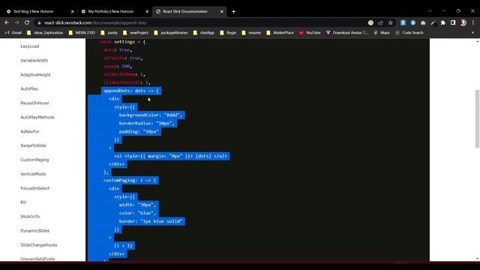This screenshot has width=480, height=270.
Task: Close the My Portfolio tab
Action: click(147, 12)
